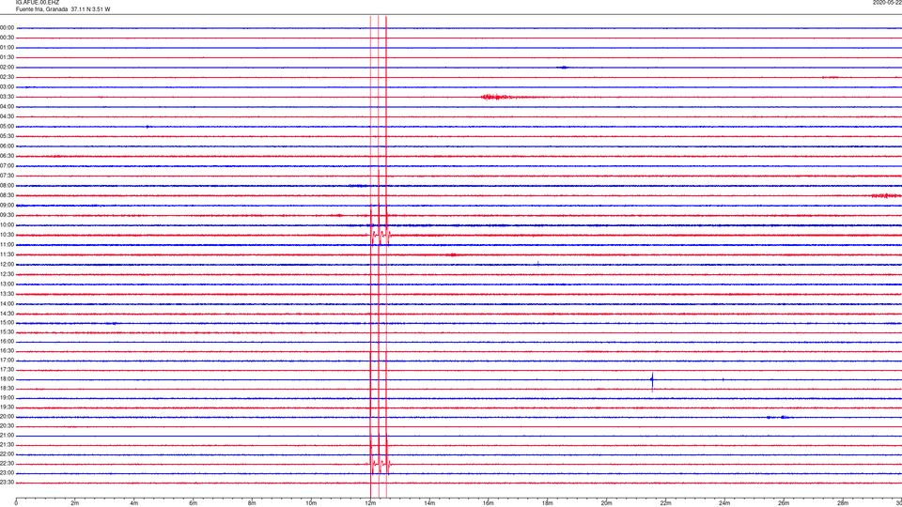Image resolution: width=902 pixels, height=507 pixels.
Task: Click the 12m tick label on time axis
Action: (x=370, y=503)
